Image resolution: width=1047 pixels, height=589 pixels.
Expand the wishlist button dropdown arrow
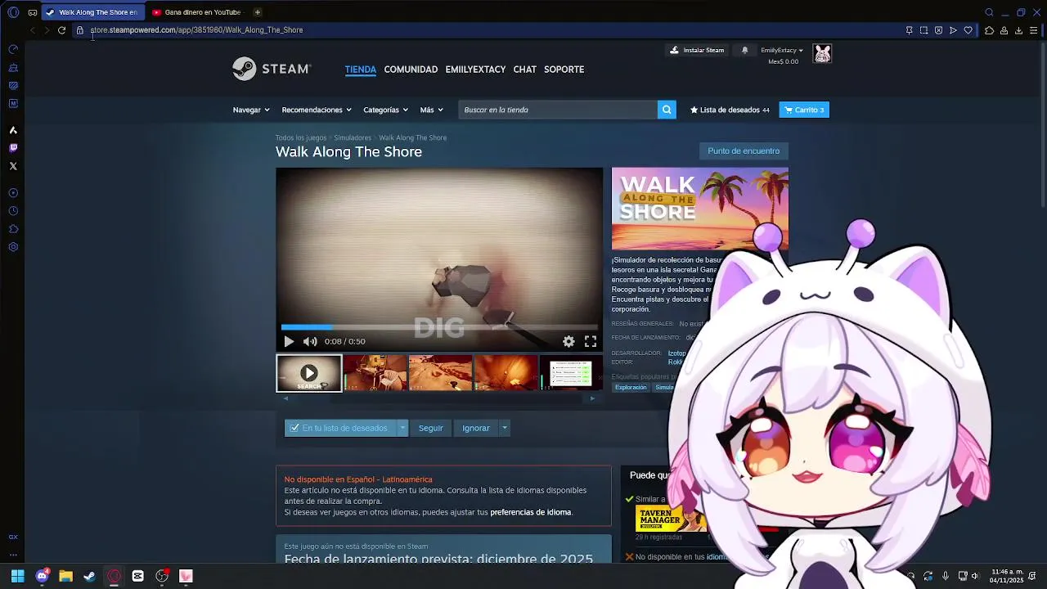[x=402, y=428]
